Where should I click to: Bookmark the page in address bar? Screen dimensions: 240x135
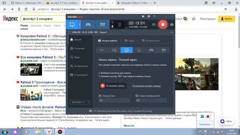coord(225,9)
